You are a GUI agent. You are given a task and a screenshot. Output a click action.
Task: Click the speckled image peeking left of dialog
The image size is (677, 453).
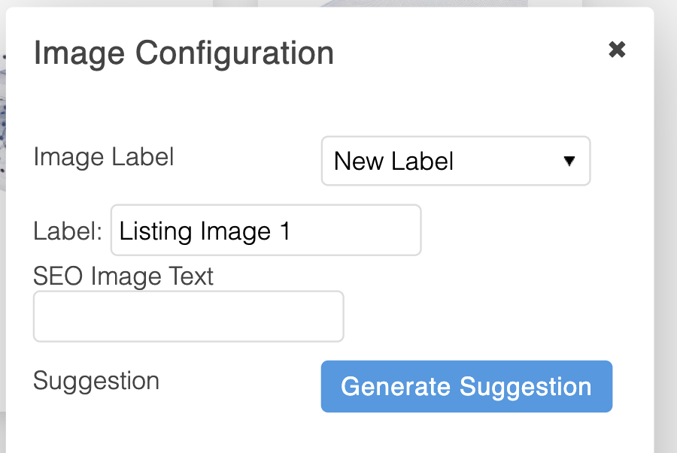coord(2,113)
